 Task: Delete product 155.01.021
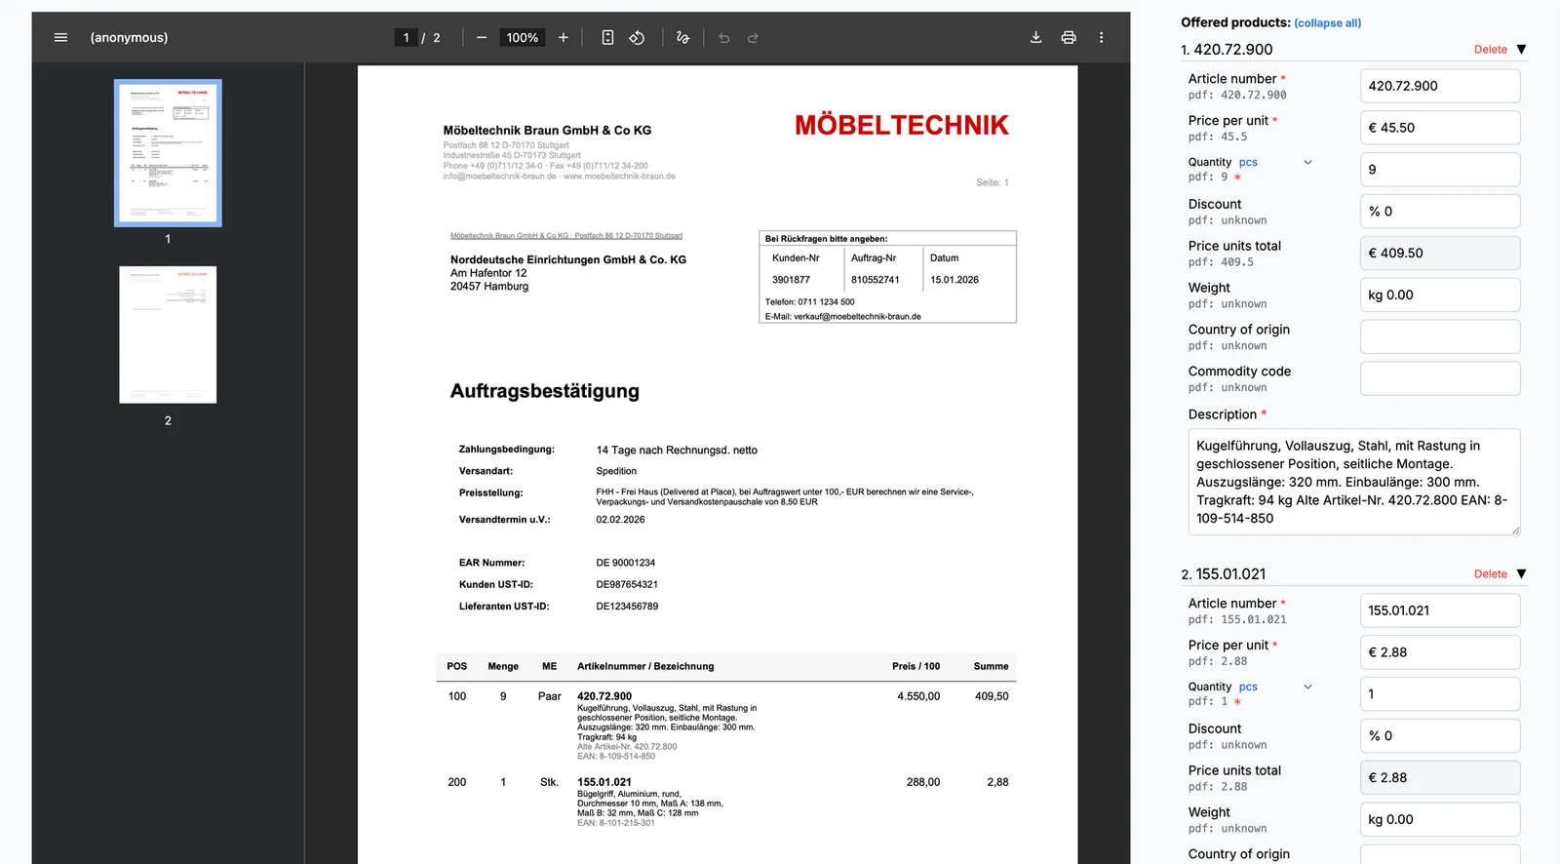tap(1490, 574)
